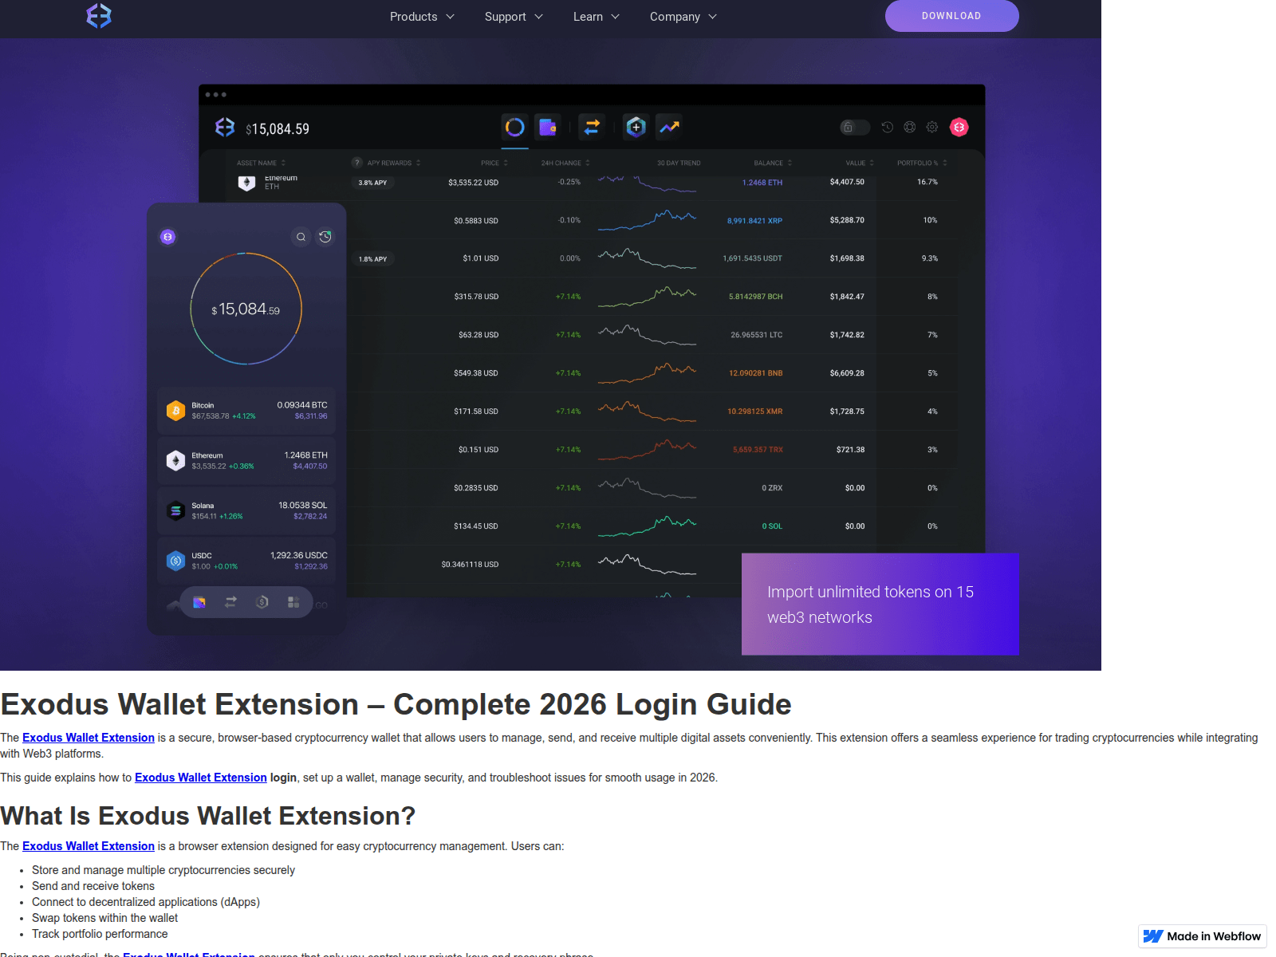
Task: Click the 8,991.8421 XRP balance
Action: [754, 221]
